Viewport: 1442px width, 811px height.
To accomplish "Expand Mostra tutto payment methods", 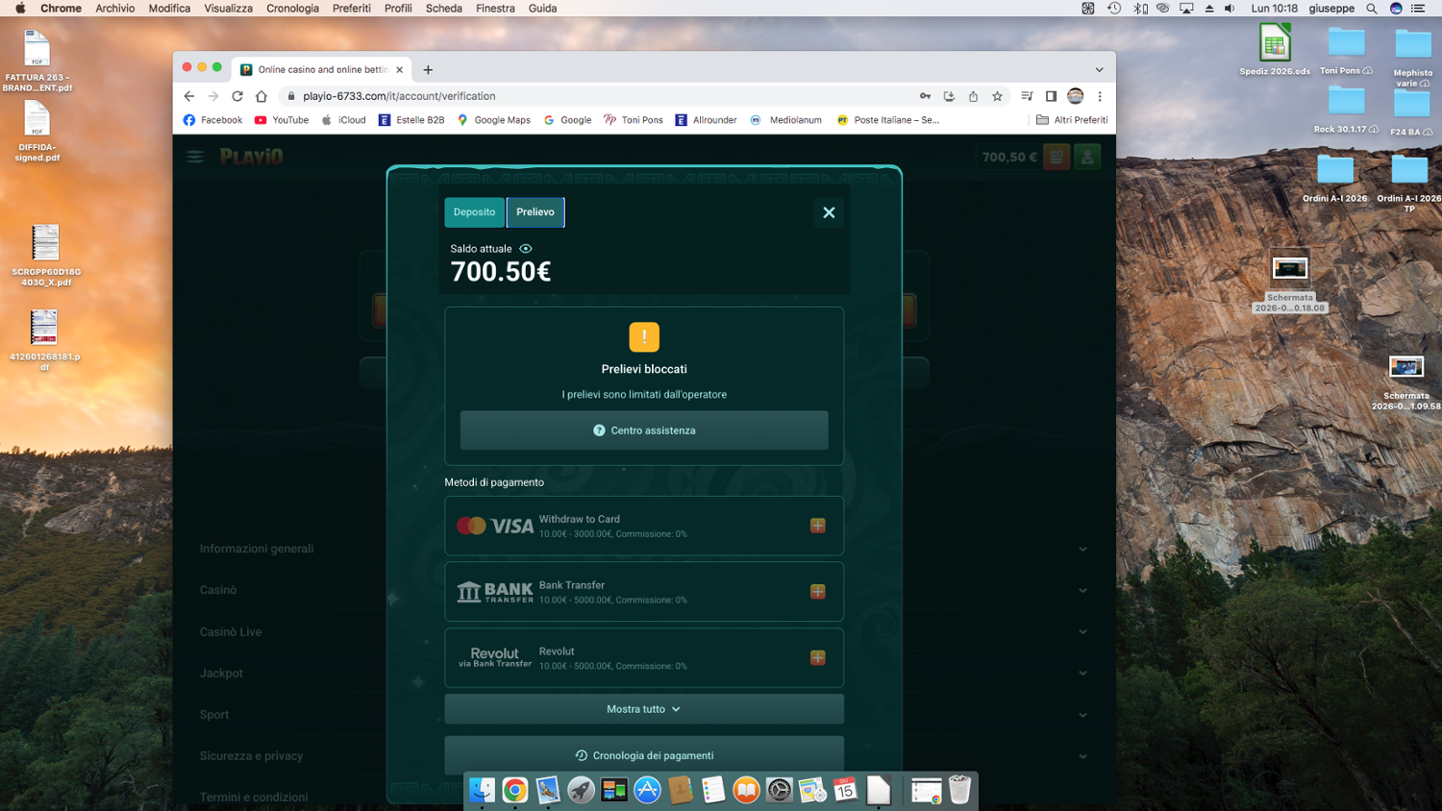I will [644, 709].
